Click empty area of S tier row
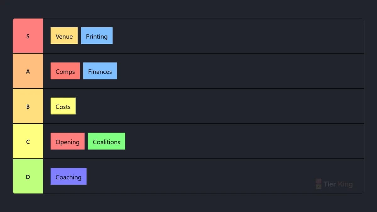The width and height of the screenshot is (377, 212). (x=238, y=36)
